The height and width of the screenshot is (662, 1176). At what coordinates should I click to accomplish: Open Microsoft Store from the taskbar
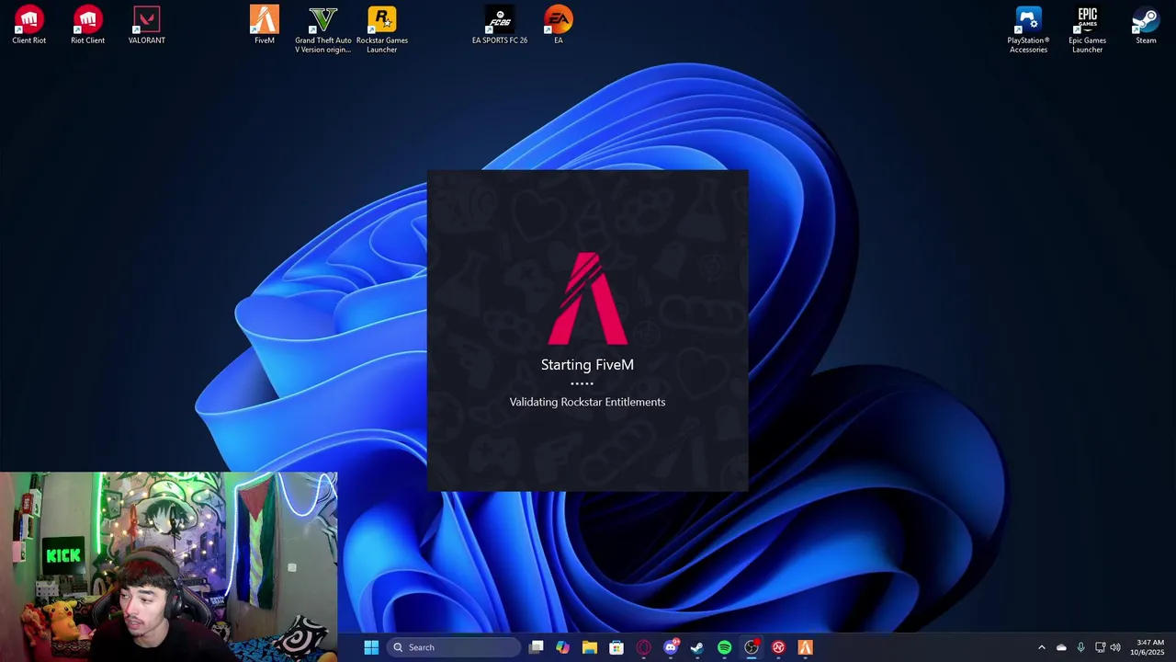[x=616, y=647]
